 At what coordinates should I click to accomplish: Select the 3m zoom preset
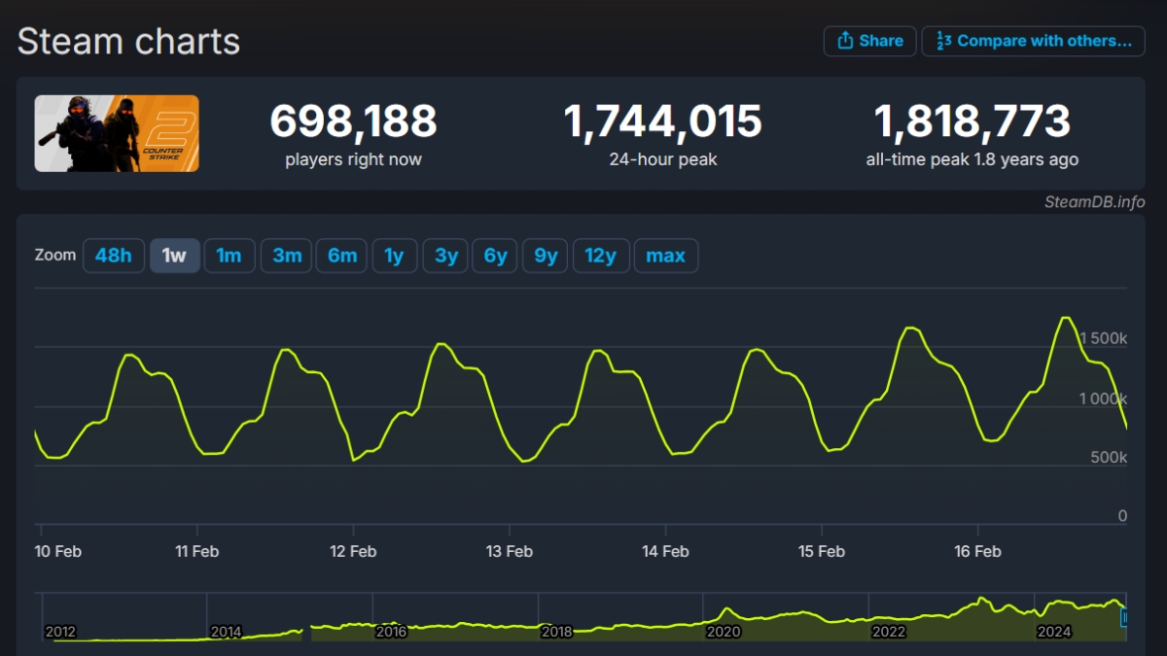pos(286,255)
